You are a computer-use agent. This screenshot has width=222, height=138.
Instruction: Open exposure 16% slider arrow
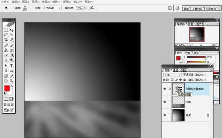pos(85,8)
